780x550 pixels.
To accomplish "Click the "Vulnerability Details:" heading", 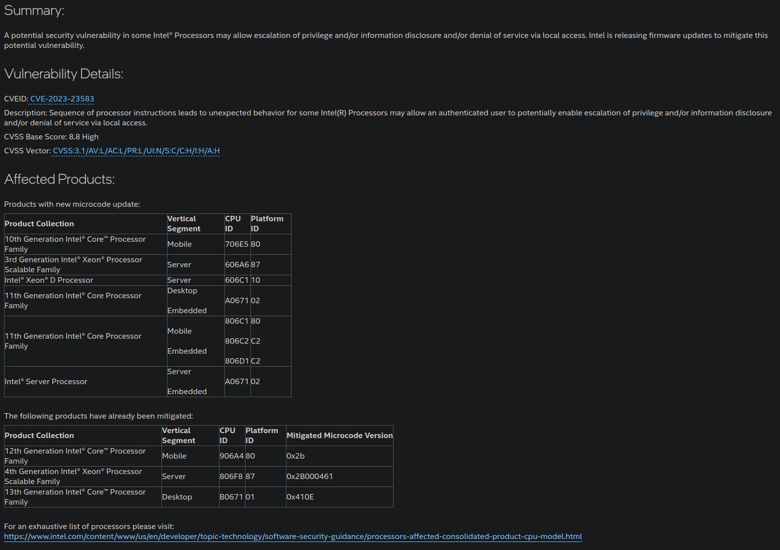I will click(63, 74).
